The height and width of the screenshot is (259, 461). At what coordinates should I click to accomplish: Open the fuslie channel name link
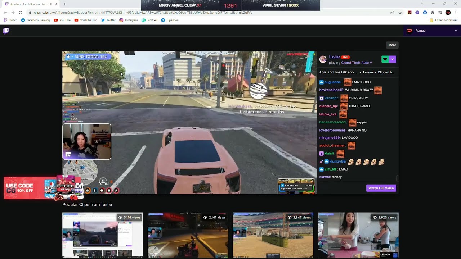pyautogui.click(x=334, y=57)
